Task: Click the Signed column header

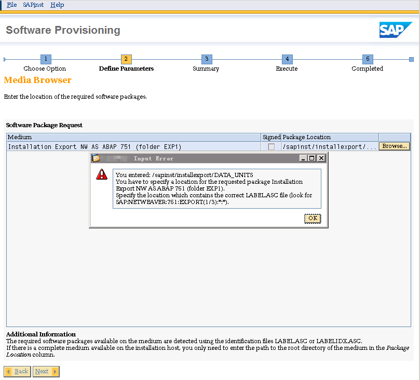Action: [272, 137]
